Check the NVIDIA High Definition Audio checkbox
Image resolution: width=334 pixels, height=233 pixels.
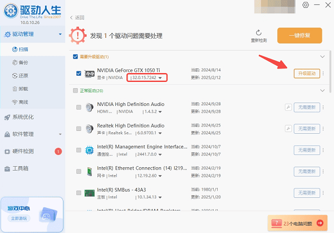tap(78, 107)
